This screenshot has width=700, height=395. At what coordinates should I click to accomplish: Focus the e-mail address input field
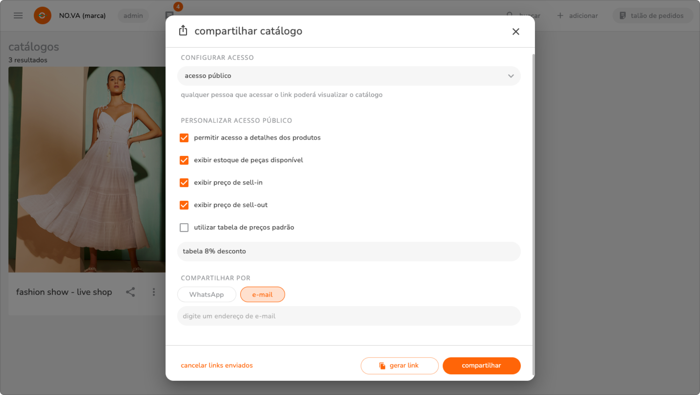[x=349, y=316]
